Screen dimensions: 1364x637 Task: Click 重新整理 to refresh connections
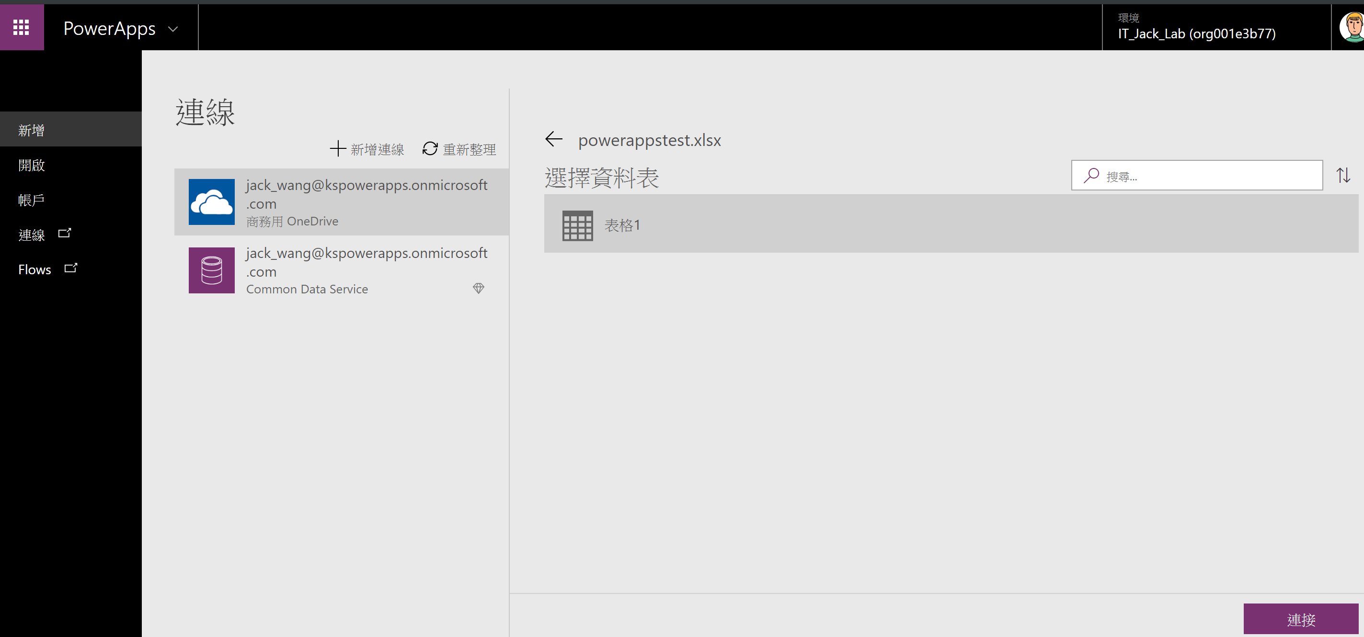click(459, 149)
